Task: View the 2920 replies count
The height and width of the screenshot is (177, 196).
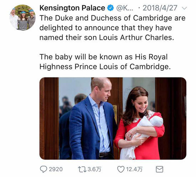Action: coord(56,169)
